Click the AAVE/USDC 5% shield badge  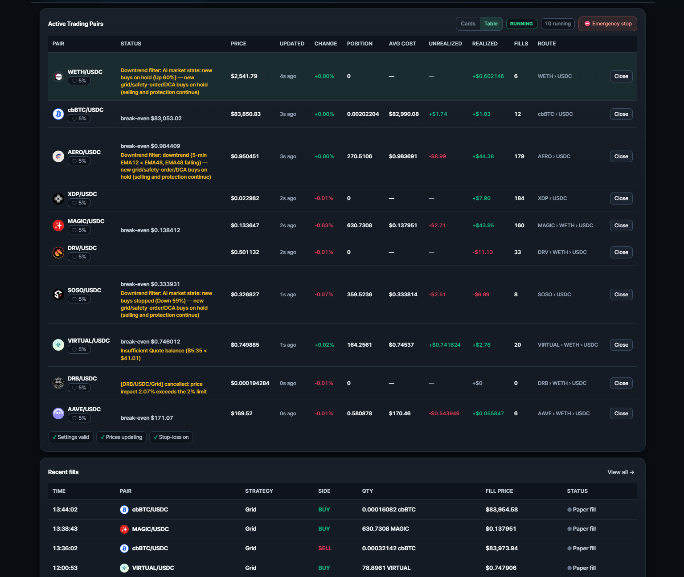79,418
